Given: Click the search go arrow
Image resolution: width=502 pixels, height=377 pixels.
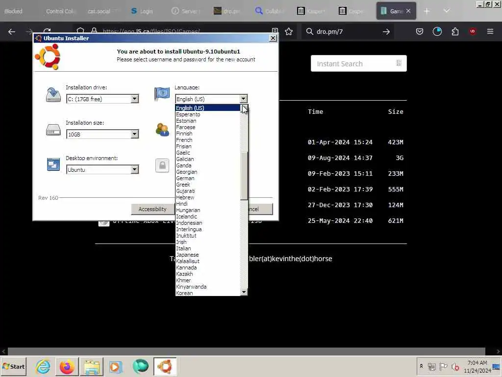Looking at the screenshot, I should pos(386,31).
